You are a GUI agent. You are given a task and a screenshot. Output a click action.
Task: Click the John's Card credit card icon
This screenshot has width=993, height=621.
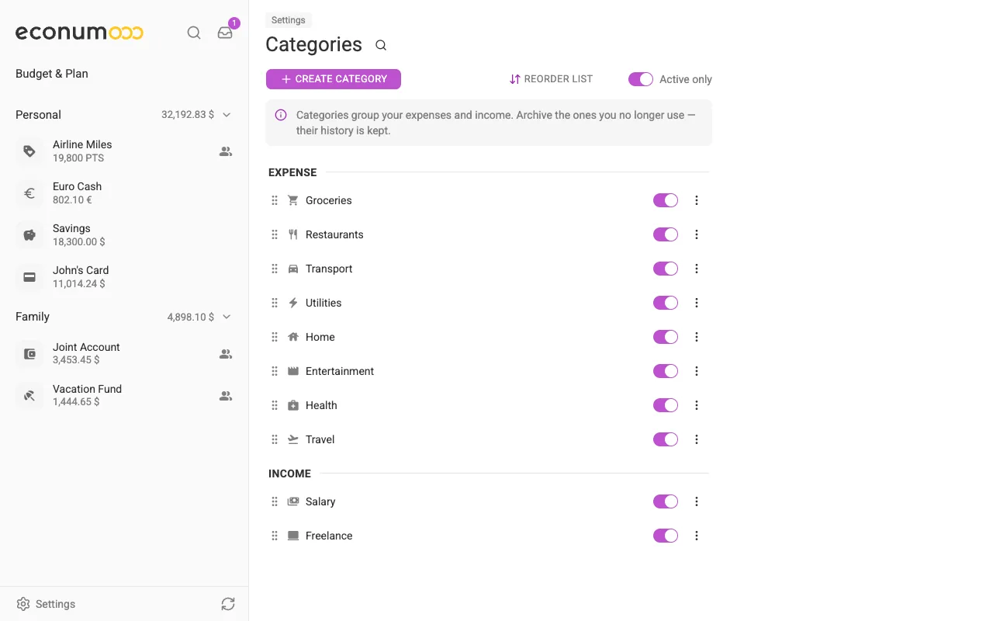point(29,277)
